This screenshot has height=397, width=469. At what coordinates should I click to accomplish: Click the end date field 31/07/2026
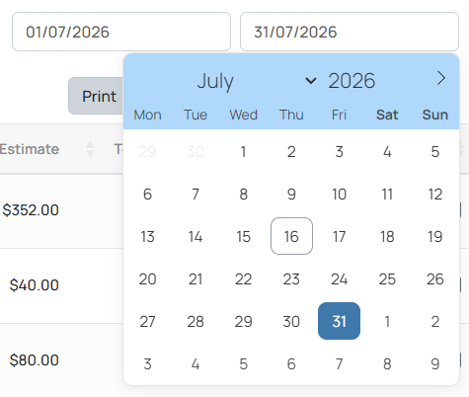pos(350,32)
